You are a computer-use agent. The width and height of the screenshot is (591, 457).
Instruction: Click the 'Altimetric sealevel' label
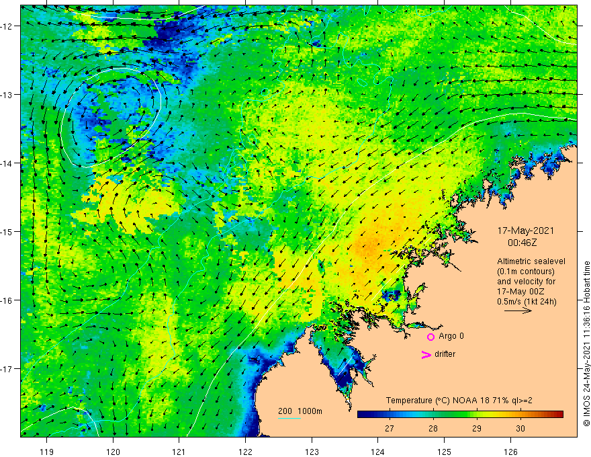pyautogui.click(x=531, y=261)
